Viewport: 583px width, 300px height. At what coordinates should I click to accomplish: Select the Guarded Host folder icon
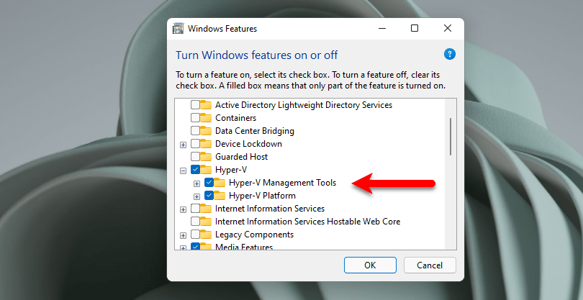[206, 157]
